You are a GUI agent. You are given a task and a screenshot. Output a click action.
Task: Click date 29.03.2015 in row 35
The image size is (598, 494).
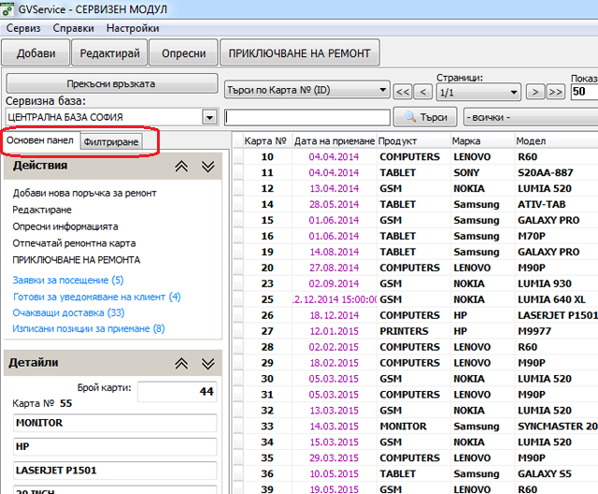[x=335, y=458]
